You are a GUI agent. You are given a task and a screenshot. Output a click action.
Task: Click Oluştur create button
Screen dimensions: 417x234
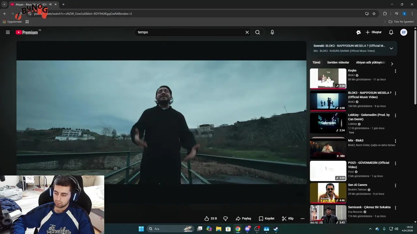point(374,32)
